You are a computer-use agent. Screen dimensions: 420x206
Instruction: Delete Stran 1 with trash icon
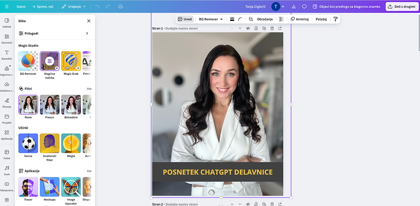point(272,28)
